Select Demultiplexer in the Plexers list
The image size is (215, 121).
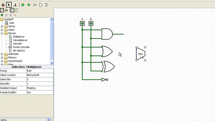20,40
